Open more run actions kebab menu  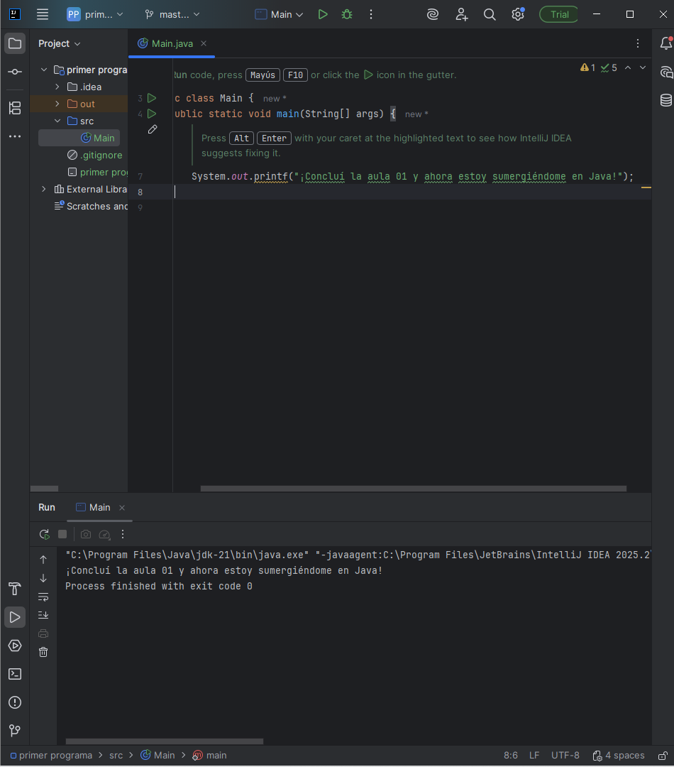click(371, 15)
